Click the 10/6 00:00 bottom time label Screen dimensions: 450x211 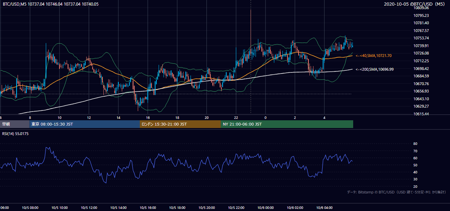pyautogui.click(x=265, y=208)
